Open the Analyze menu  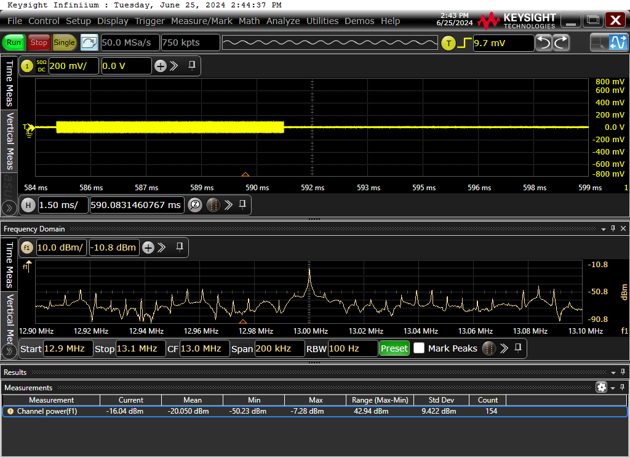click(x=283, y=21)
